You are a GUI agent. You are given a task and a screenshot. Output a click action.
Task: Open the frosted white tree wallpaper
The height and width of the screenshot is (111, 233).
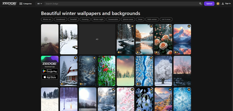163,71
